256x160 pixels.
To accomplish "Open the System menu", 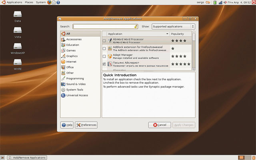I will 41,2.
